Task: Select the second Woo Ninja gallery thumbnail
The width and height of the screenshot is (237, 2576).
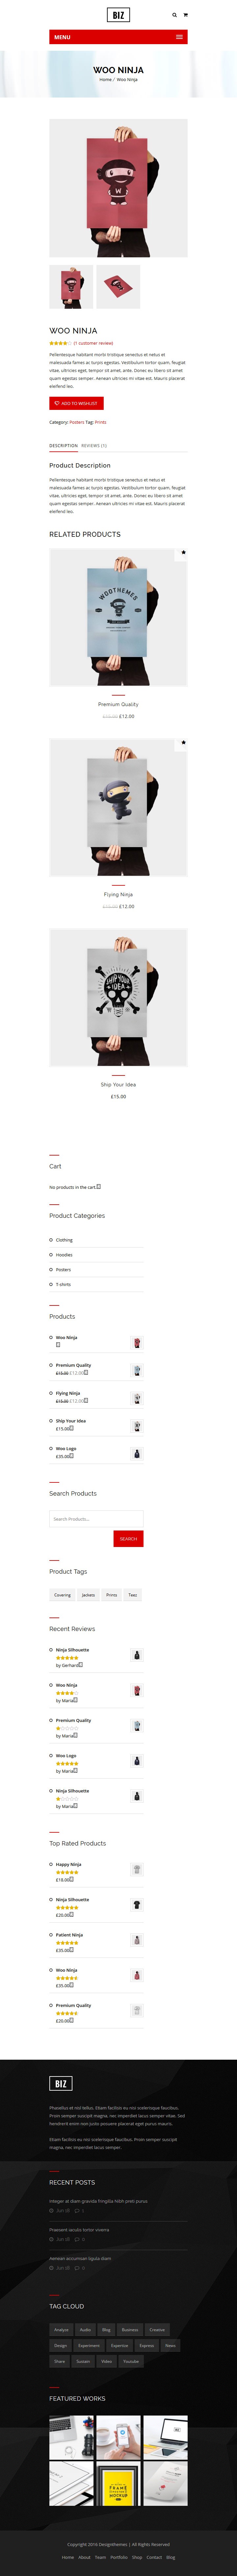Action: click(x=118, y=287)
